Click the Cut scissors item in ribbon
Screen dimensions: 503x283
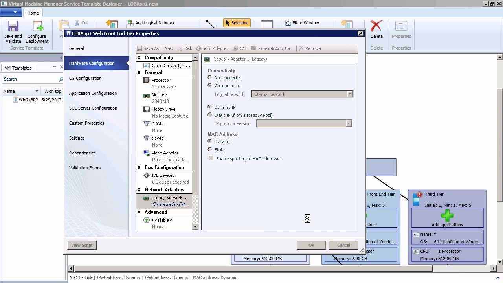pos(81,23)
